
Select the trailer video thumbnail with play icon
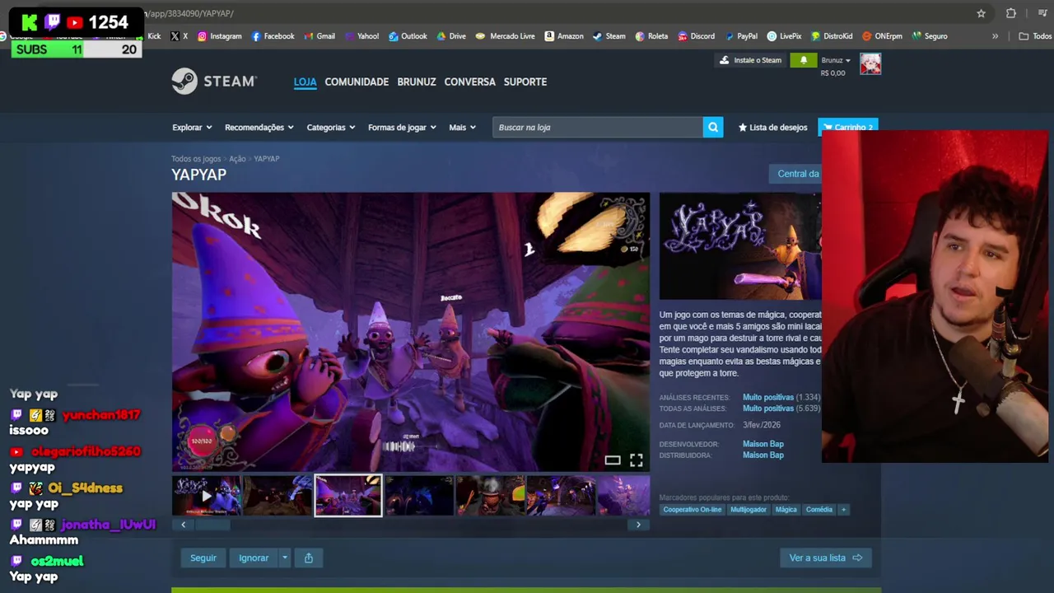pos(207,496)
